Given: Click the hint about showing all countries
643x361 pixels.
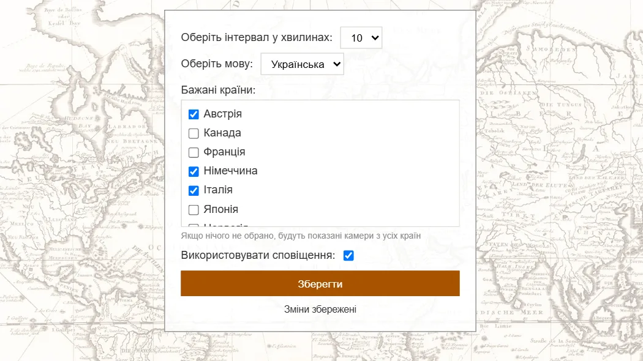Looking at the screenshot, I should click(x=301, y=236).
